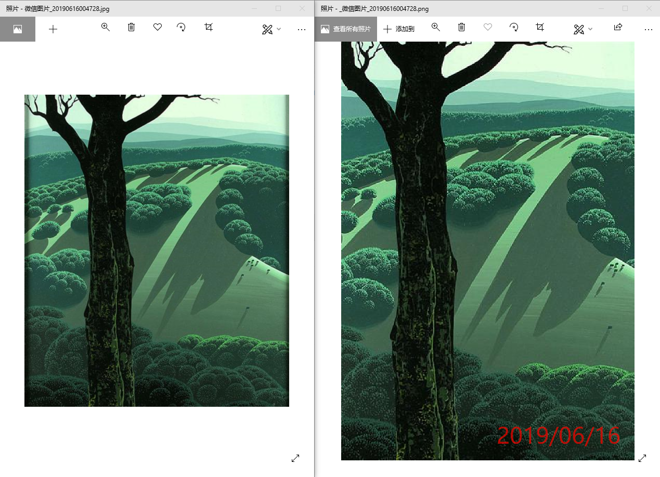Minimize the left jpg photo window

coord(254,8)
